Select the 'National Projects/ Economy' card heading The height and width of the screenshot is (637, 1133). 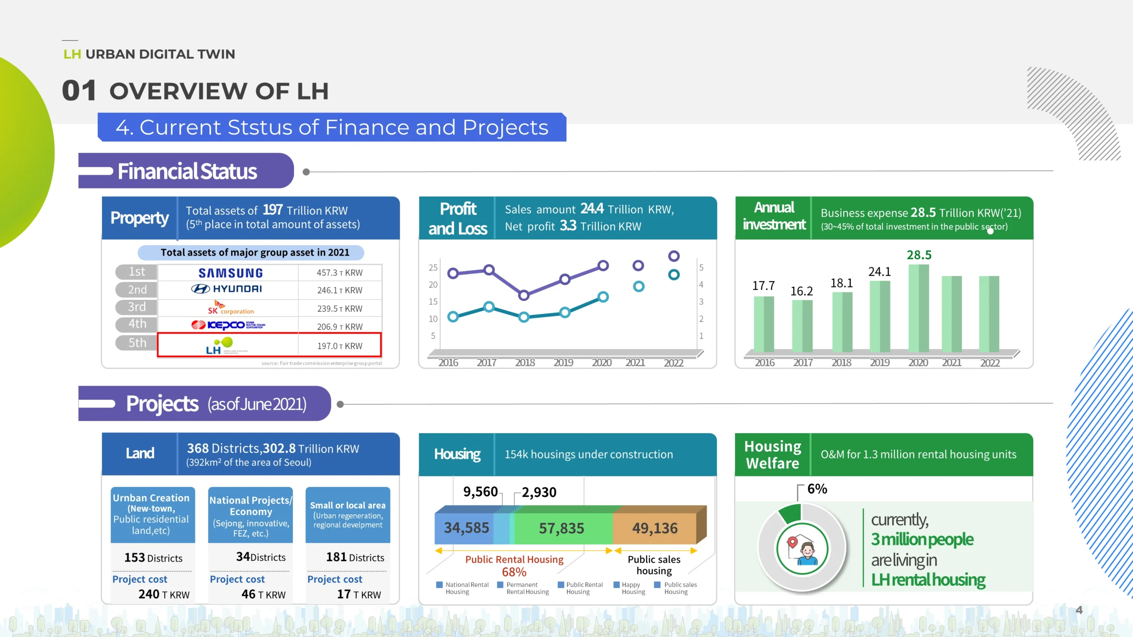pyautogui.click(x=250, y=506)
